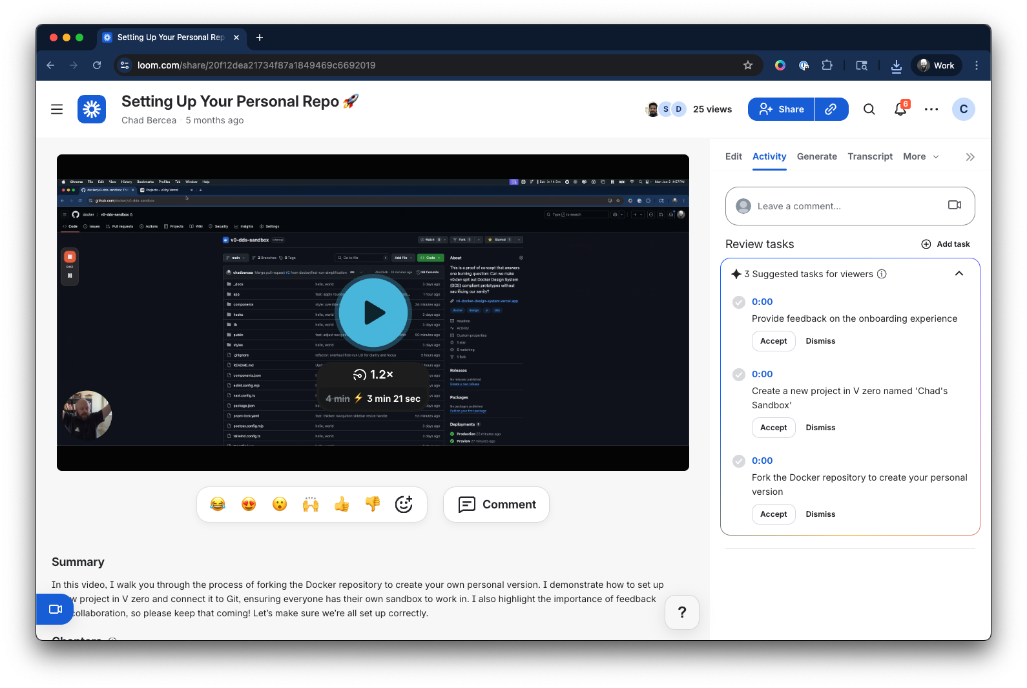Mark the feedback on onboarding task complete

(x=739, y=302)
